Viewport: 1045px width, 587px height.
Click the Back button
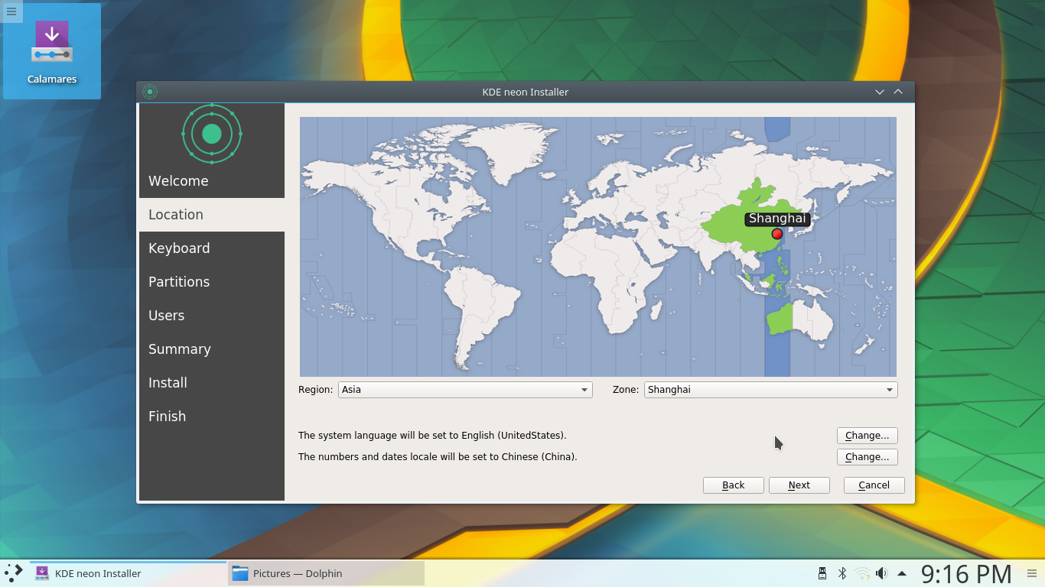click(734, 485)
